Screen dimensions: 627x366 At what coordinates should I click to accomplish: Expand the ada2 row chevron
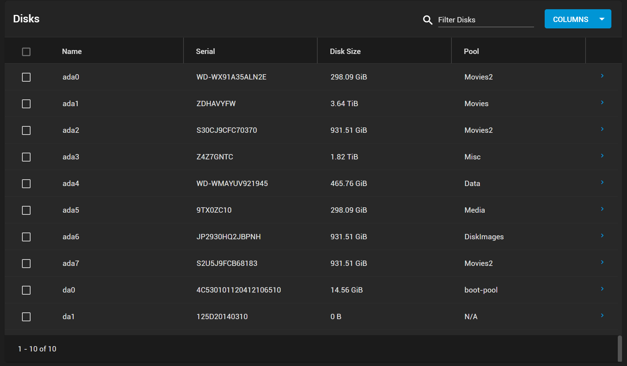tap(602, 129)
